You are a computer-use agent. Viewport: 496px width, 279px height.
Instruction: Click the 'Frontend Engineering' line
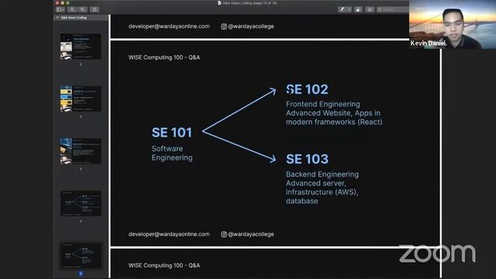tap(322, 104)
